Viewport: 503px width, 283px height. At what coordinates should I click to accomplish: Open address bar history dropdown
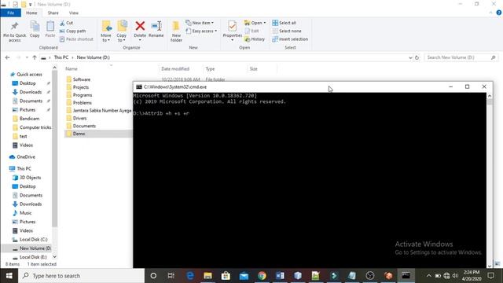(x=410, y=57)
